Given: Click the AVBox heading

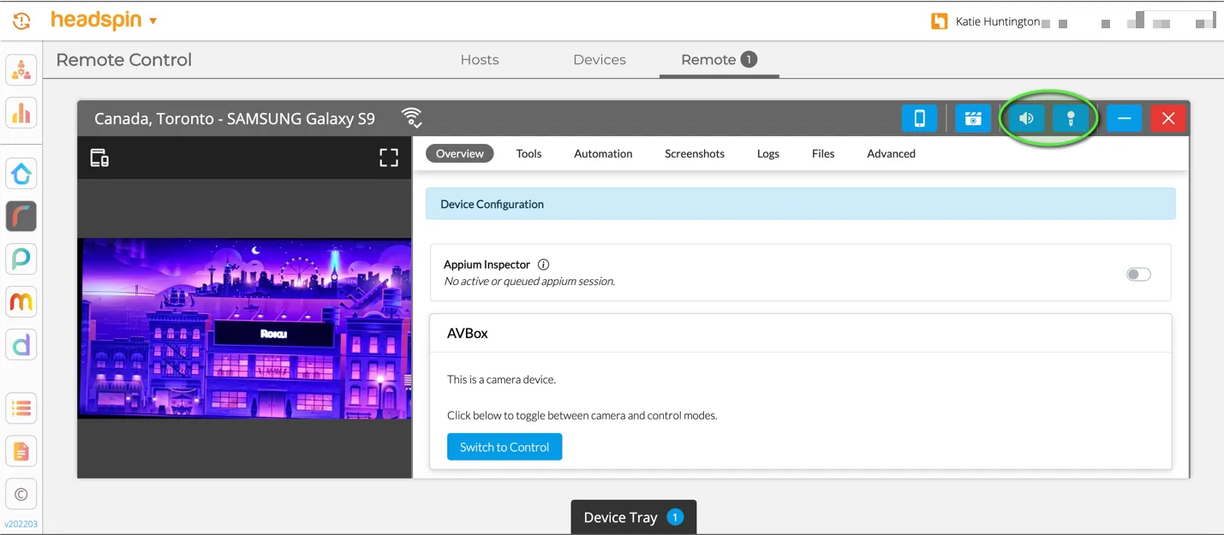Looking at the screenshot, I should click(x=468, y=333).
